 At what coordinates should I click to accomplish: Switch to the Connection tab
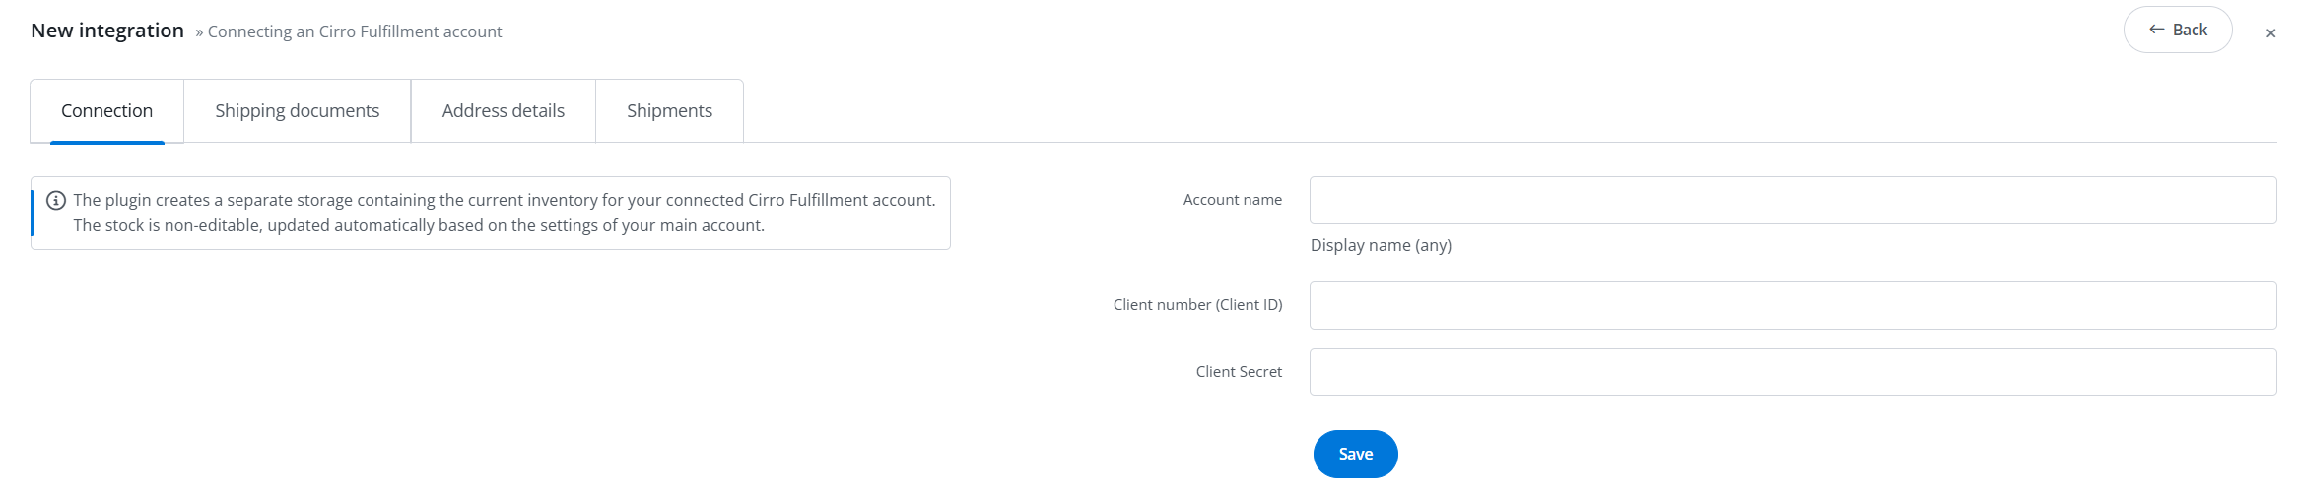(106, 110)
